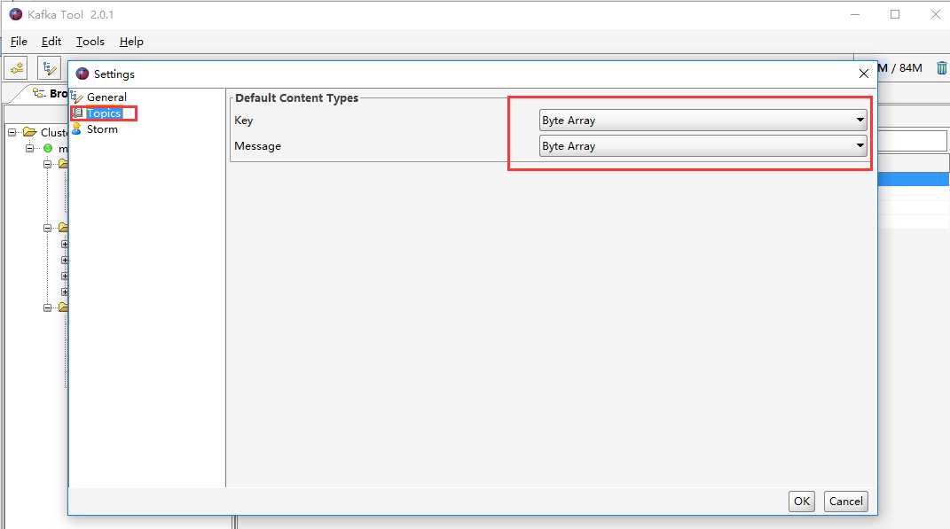This screenshot has width=950, height=529.
Task: Click the General settings icon
Action: click(x=77, y=97)
